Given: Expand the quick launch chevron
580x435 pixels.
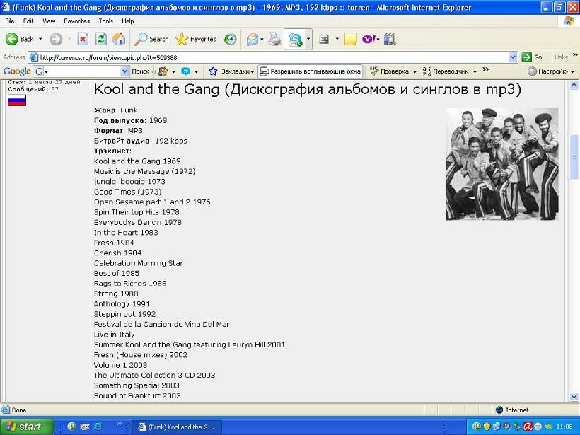Looking at the screenshot, I should [119, 424].
